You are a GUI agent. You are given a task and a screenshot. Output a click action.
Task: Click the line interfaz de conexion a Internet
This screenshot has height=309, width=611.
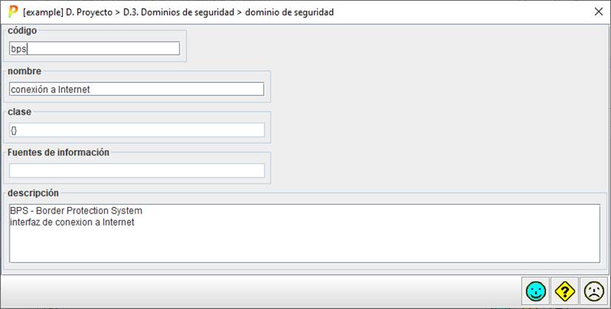click(x=72, y=222)
